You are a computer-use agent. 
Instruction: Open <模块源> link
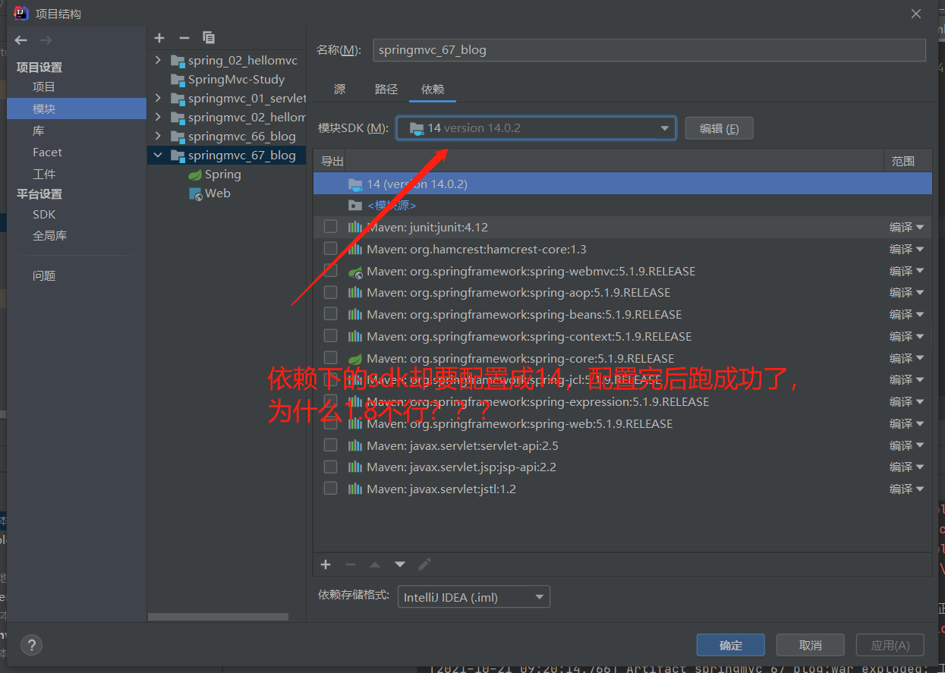392,206
